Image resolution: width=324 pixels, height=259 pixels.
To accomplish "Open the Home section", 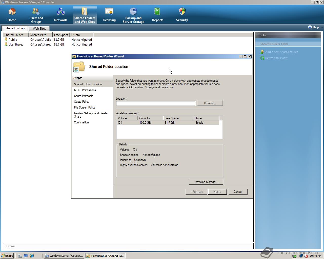I will pyautogui.click(x=12, y=15).
